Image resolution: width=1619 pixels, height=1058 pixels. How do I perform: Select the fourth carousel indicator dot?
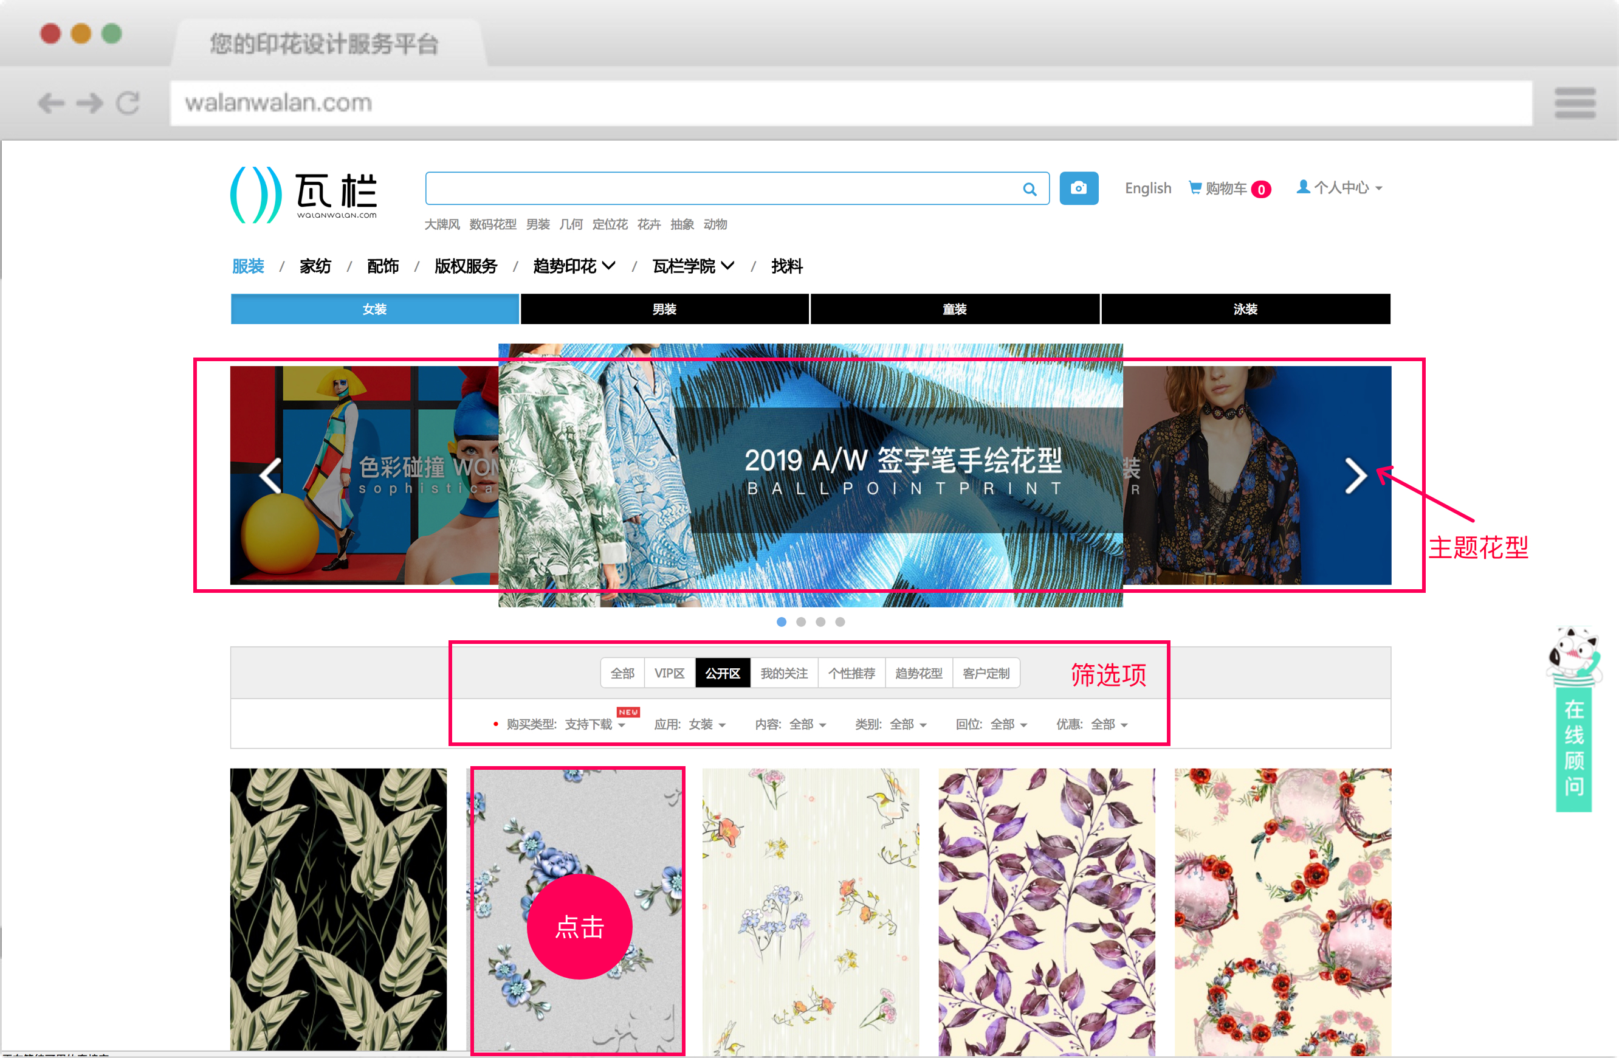pyautogui.click(x=840, y=622)
